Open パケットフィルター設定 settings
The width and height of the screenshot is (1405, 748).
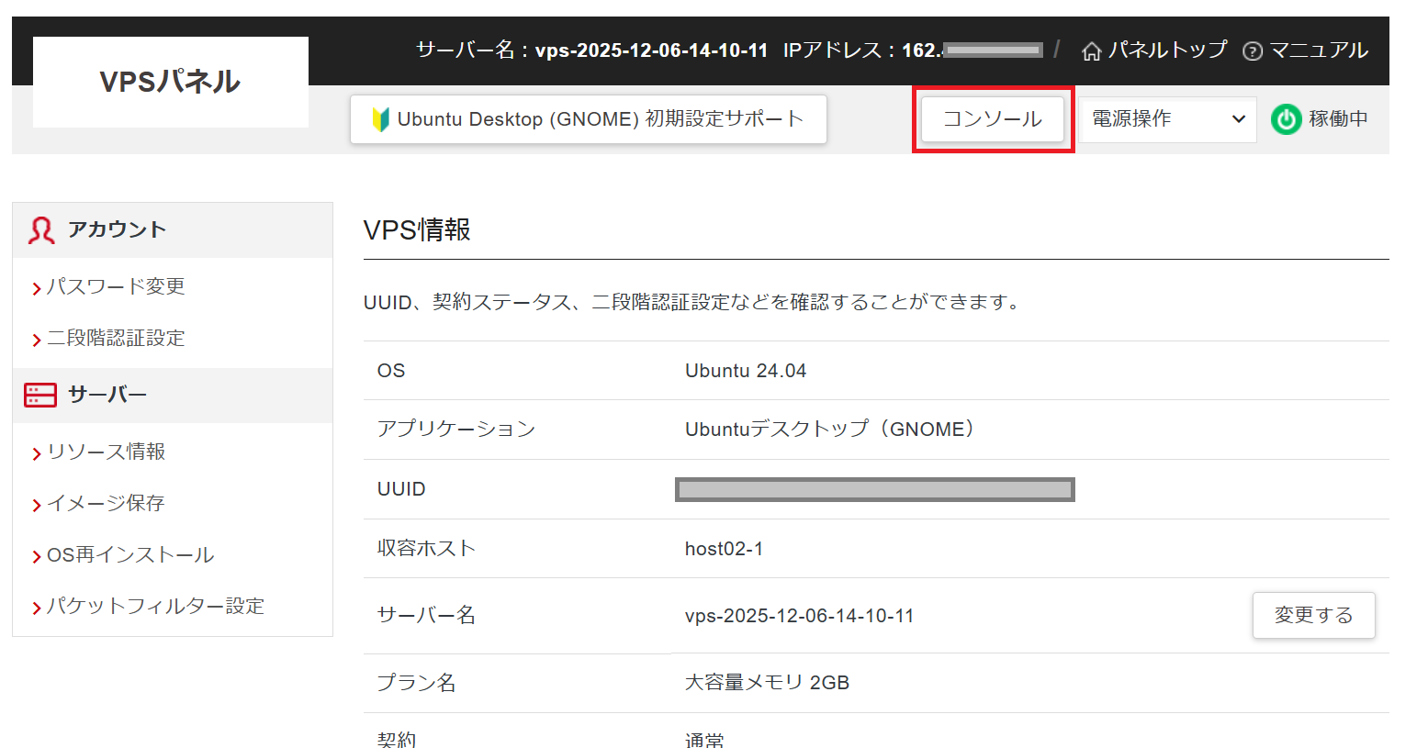155,606
